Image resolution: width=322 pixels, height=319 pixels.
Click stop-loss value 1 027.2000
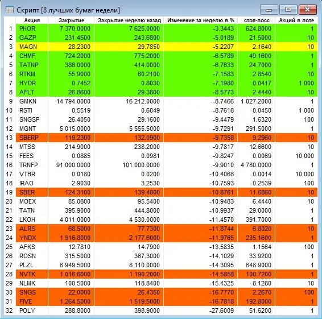[256, 101]
